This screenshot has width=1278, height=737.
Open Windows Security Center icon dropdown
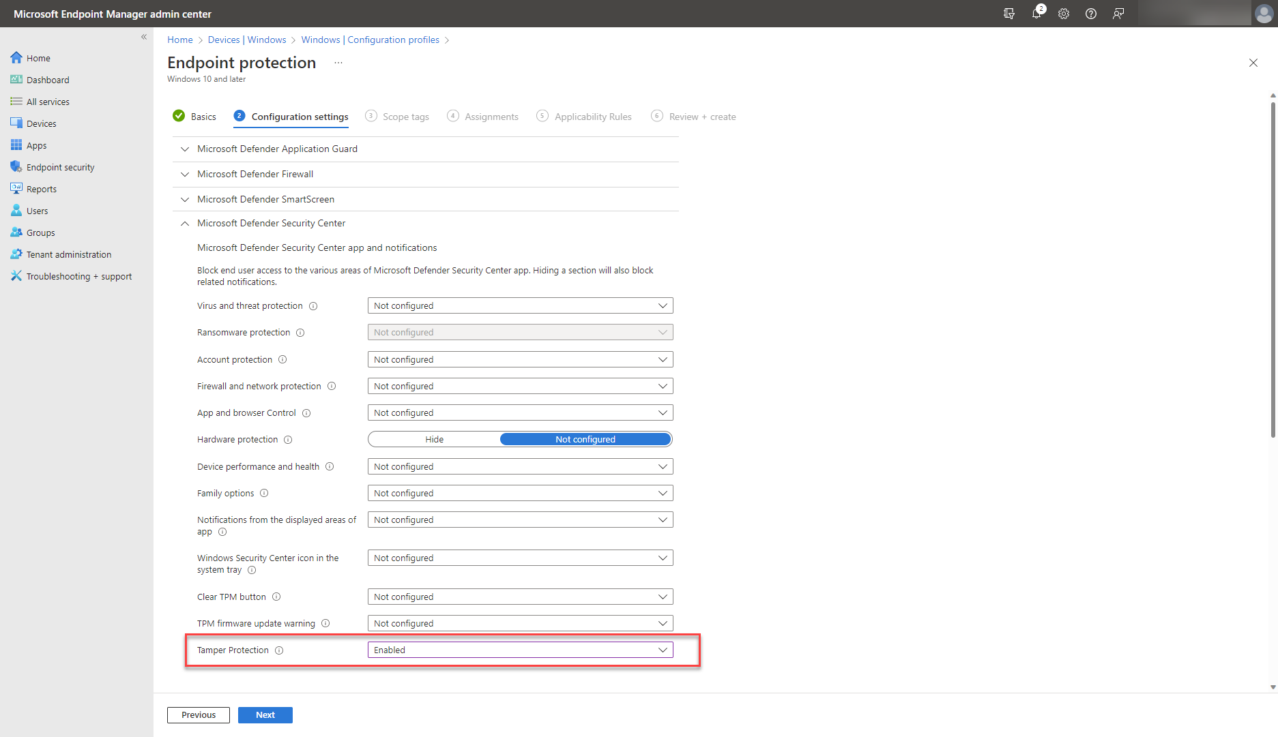pyautogui.click(x=520, y=558)
